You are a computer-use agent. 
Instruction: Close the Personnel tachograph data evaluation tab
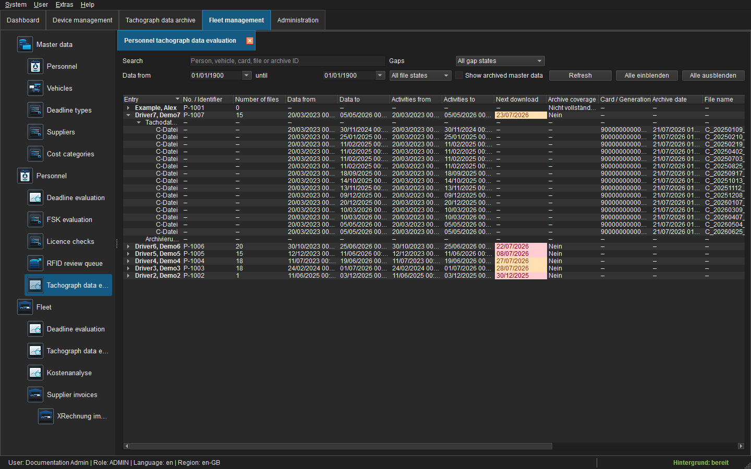click(250, 41)
